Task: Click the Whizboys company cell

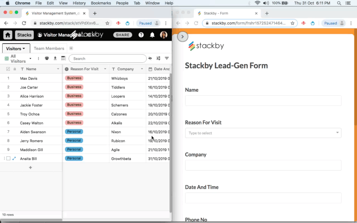Action: click(127, 78)
